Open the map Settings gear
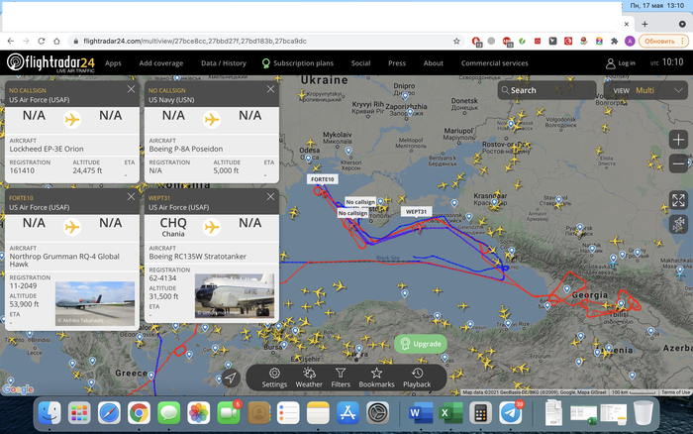The height and width of the screenshot is (434, 693). tap(274, 378)
